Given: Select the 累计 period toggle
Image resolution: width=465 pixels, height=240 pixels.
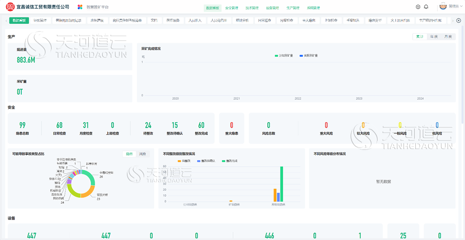Looking at the screenshot, I should coord(419,37).
